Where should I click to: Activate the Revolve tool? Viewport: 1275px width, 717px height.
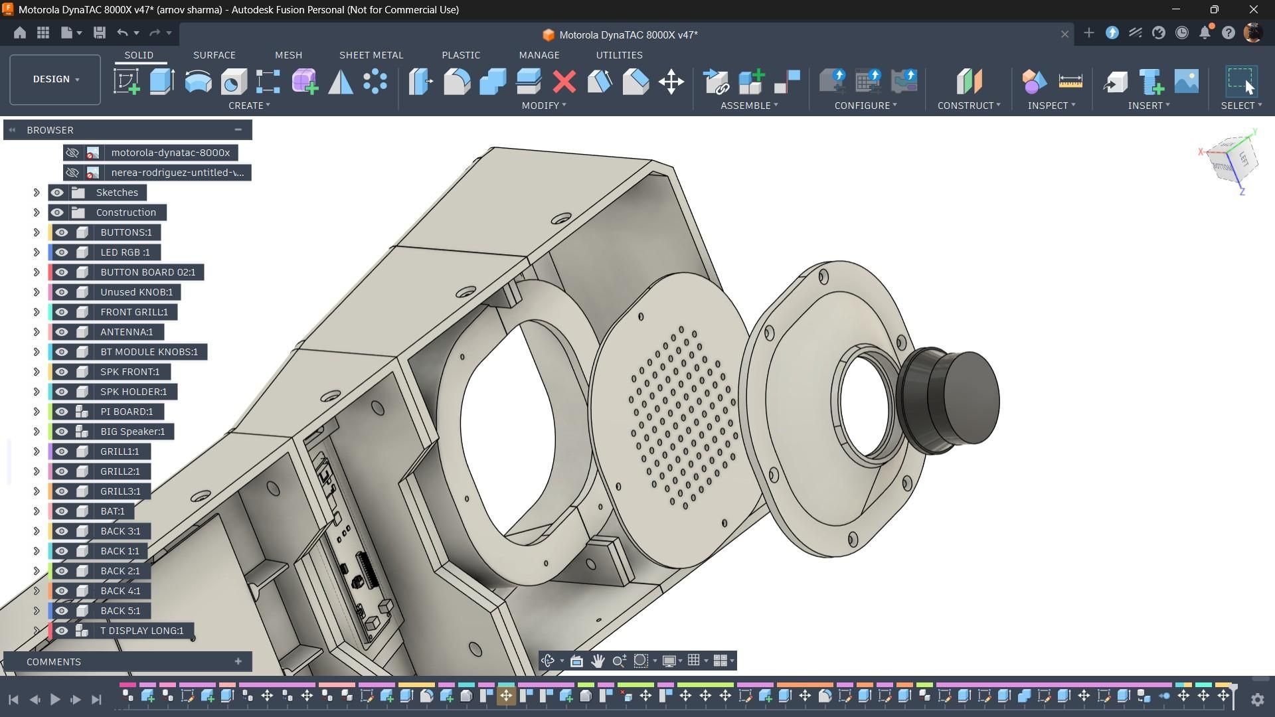(198, 82)
